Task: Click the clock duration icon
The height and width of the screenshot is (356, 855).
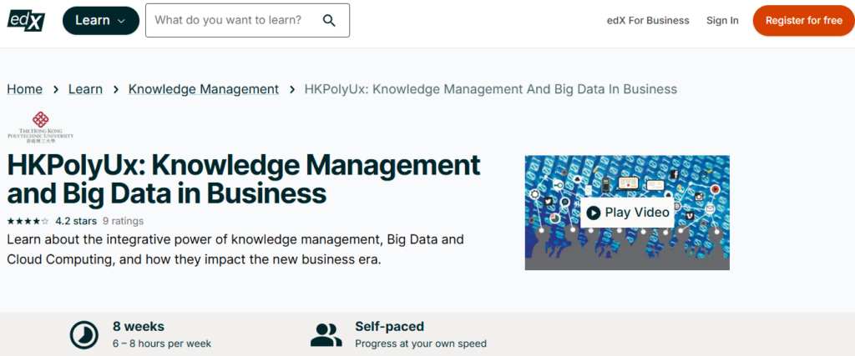Action: 84,335
